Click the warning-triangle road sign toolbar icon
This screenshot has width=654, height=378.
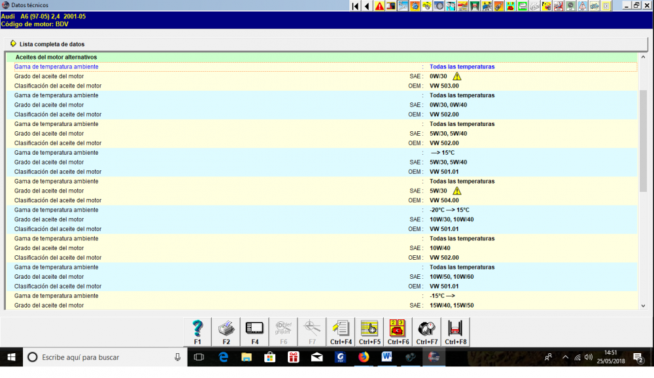pos(582,6)
